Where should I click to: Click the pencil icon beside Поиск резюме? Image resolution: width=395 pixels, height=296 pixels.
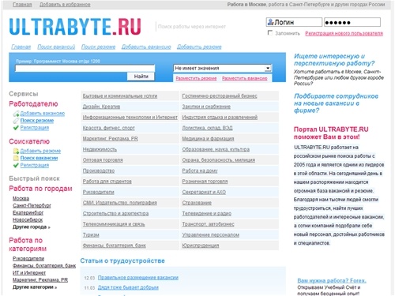pyautogui.click(x=16, y=121)
